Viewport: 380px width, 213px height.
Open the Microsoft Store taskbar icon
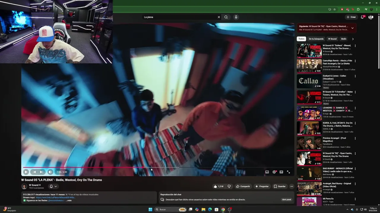click(x=216, y=209)
